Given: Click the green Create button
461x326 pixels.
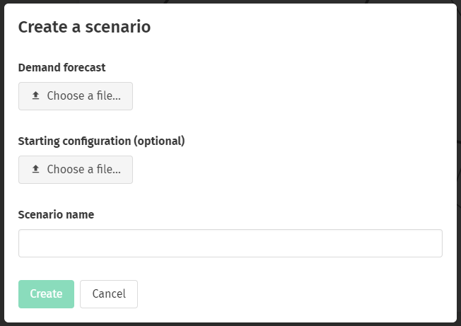Looking at the screenshot, I should pos(46,294).
